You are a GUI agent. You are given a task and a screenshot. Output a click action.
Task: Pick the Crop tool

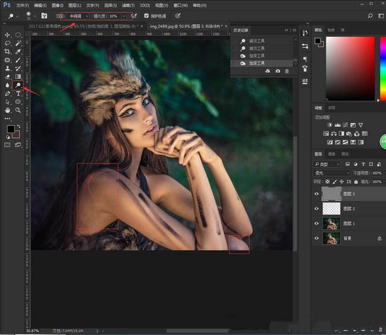(x=8, y=52)
